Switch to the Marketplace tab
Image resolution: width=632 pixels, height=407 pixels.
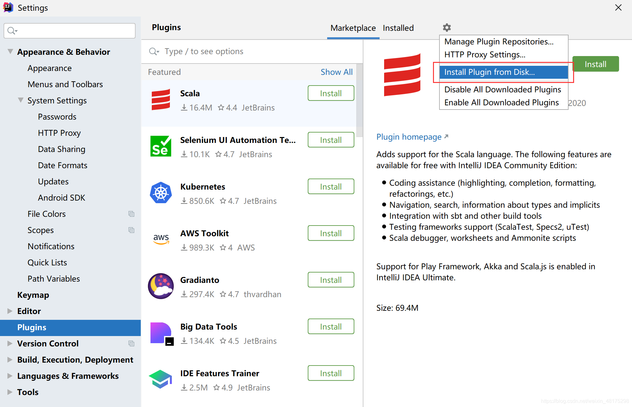point(353,28)
